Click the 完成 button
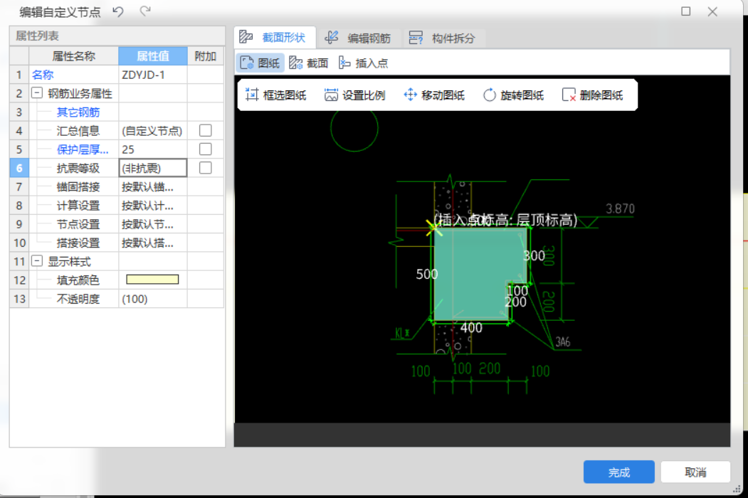The width and height of the screenshot is (748, 498). (x=618, y=472)
